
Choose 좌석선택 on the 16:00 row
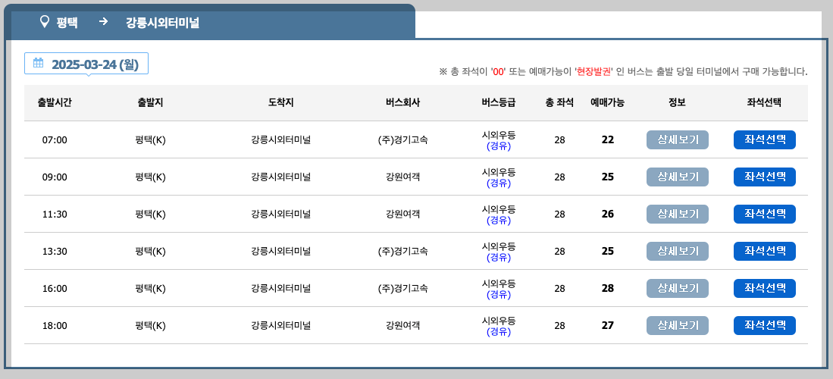coord(765,288)
